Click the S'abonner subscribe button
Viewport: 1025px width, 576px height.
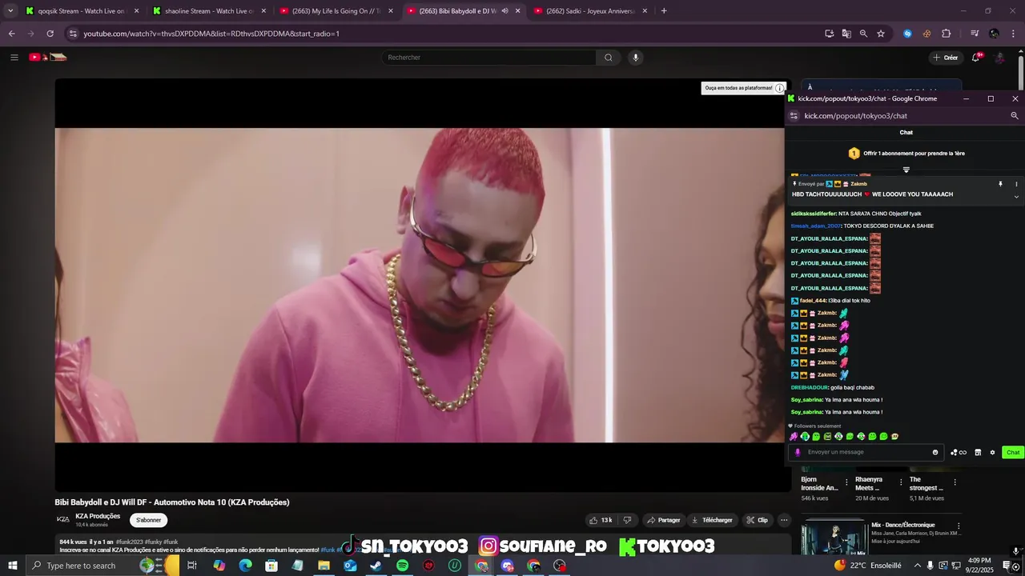148,520
